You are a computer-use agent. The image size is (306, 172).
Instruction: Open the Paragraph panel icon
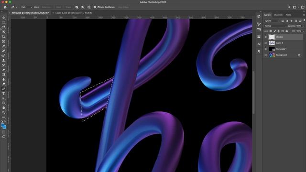259,52
